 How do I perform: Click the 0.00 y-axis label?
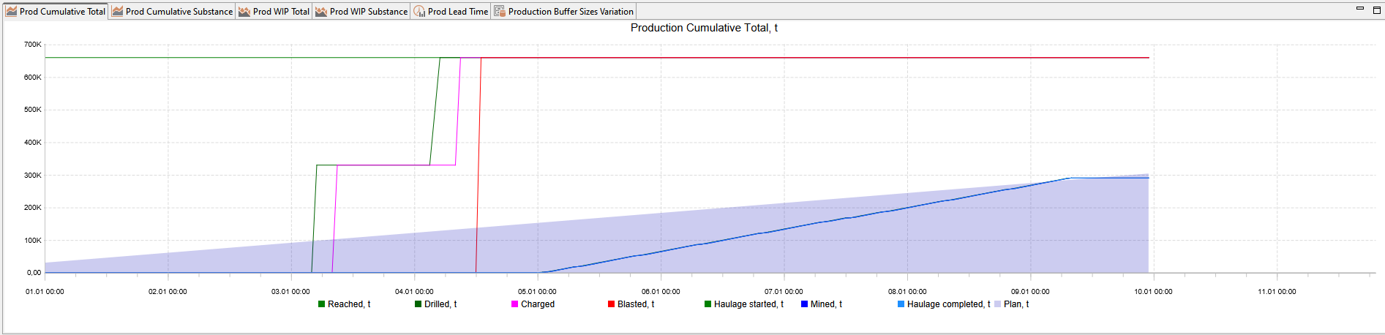[34, 273]
